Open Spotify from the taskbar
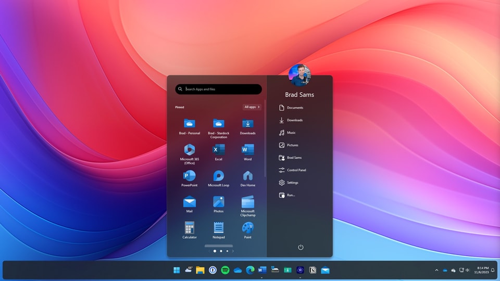The image size is (500, 281). [x=225, y=270]
